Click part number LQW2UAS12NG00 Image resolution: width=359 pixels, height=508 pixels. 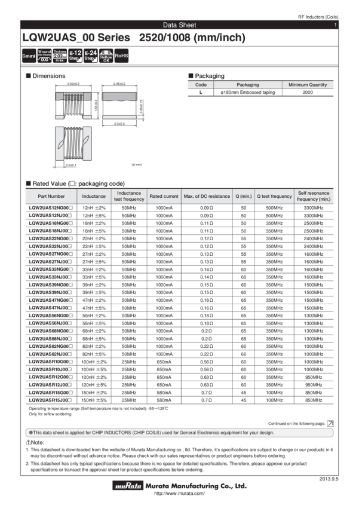point(51,208)
